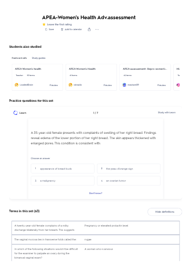Open the three-dot more options menu
The image size is (191, 270).
[x=97, y=30]
